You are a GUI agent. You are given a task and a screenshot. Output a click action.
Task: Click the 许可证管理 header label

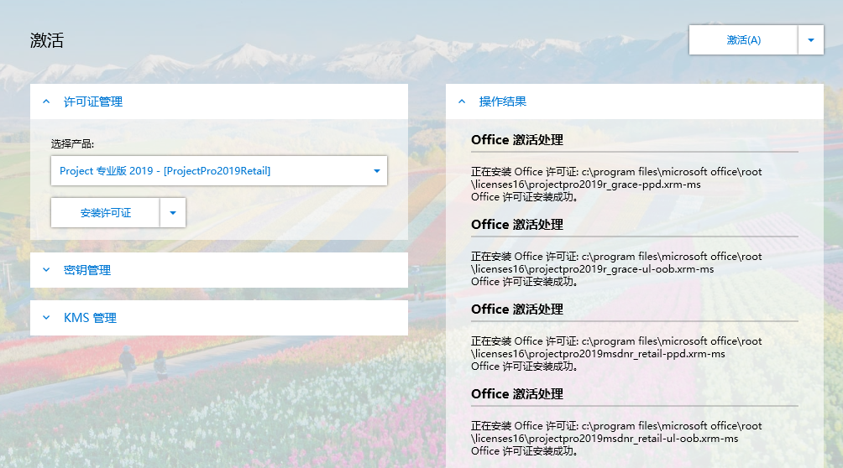93,101
